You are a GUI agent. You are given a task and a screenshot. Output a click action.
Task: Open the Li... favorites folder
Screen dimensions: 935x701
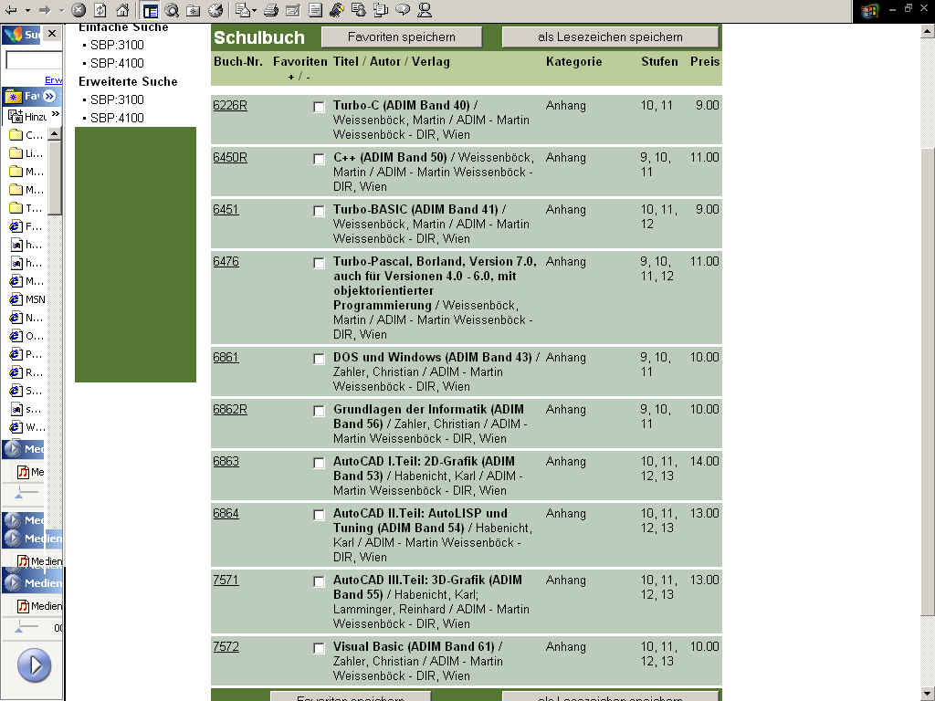[26, 153]
